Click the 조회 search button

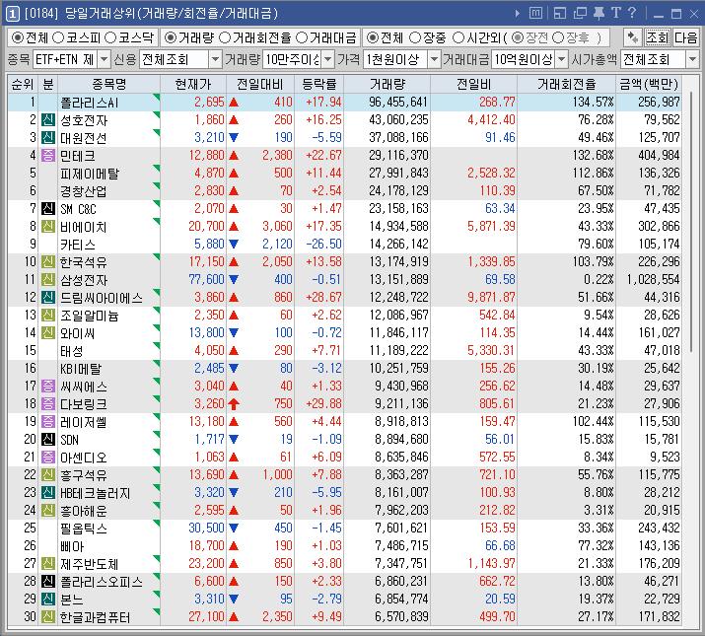657,37
